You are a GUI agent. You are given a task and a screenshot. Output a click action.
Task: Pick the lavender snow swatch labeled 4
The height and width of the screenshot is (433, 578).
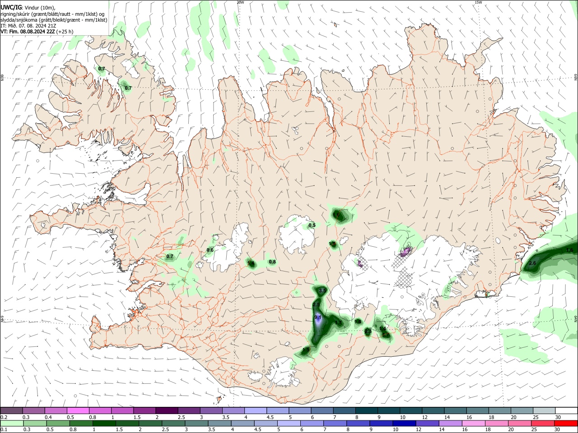tap(256, 410)
